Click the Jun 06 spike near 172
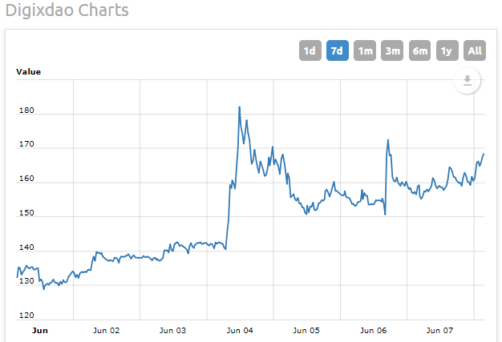 (x=388, y=140)
